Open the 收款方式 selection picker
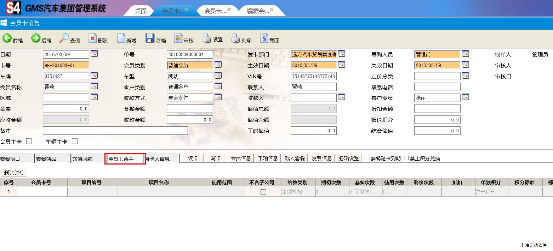553x251 pixels. click(x=218, y=97)
